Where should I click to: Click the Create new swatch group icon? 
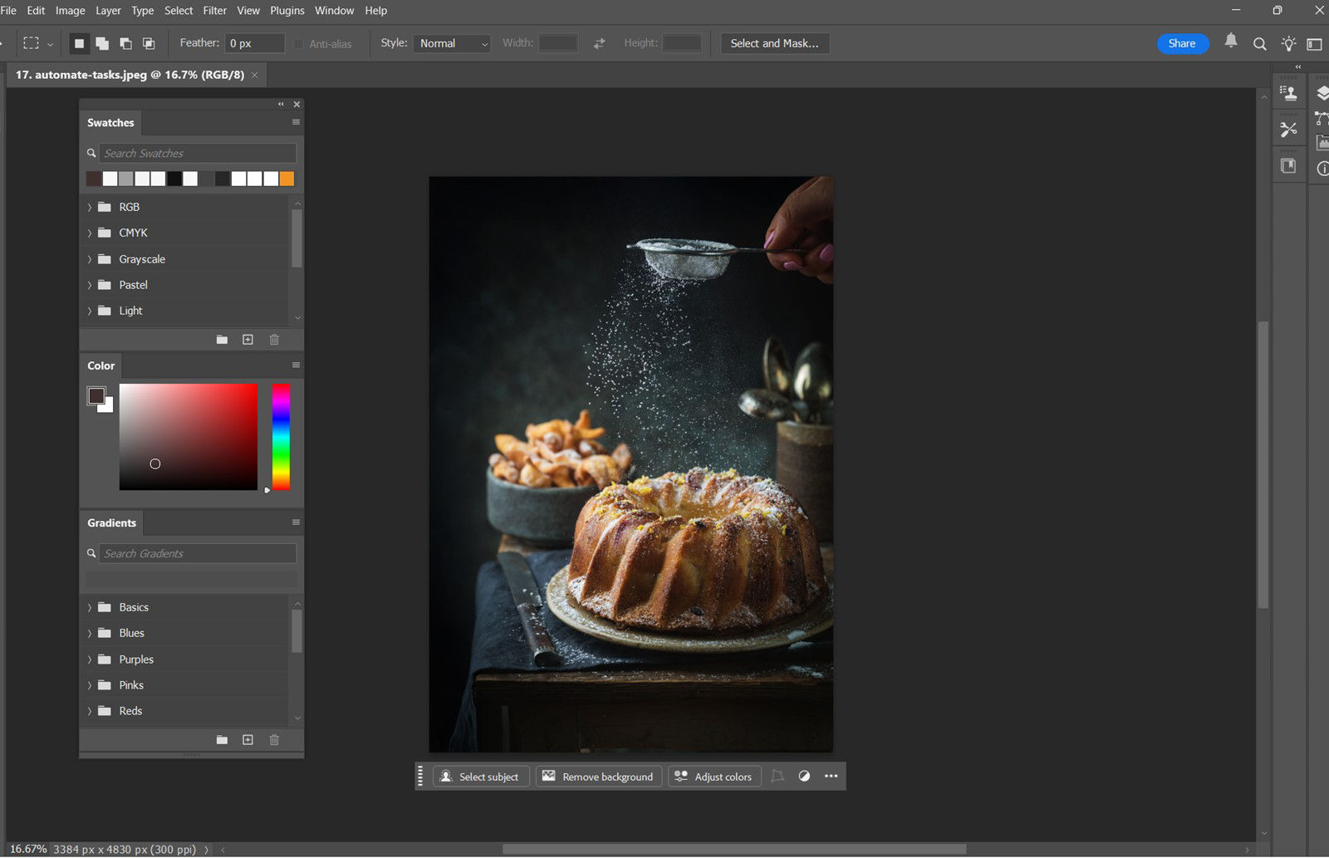(222, 339)
